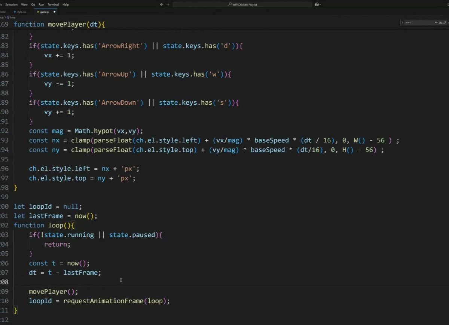This screenshot has width=449, height=325.
Task: Click the unsaved changes dot on game.js tab
Action: 54,12
